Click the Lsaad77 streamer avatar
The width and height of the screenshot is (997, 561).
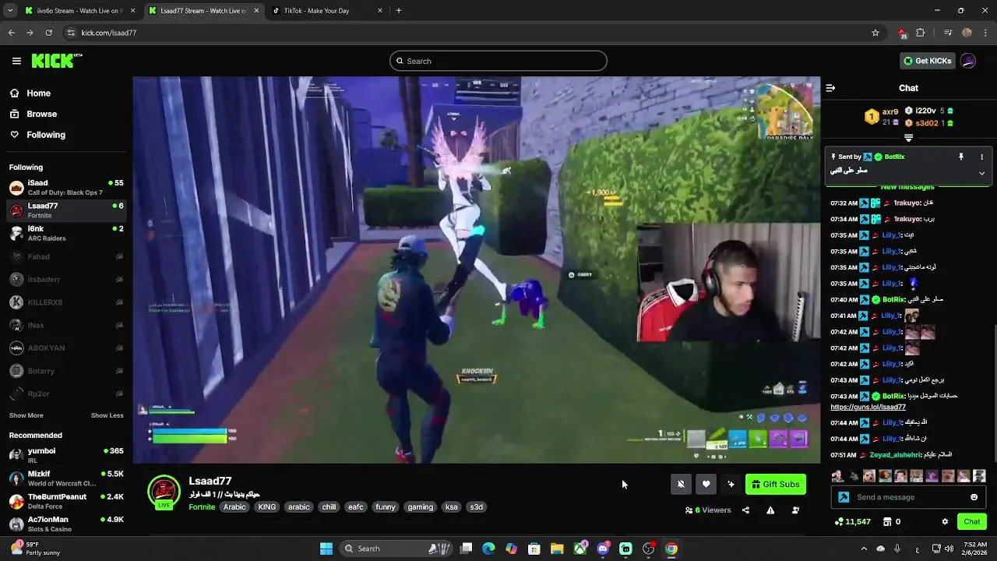pyautogui.click(x=164, y=492)
